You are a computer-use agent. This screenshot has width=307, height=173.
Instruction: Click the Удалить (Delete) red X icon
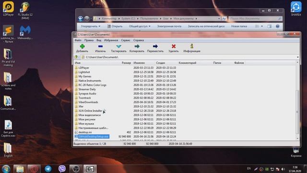click(174, 46)
